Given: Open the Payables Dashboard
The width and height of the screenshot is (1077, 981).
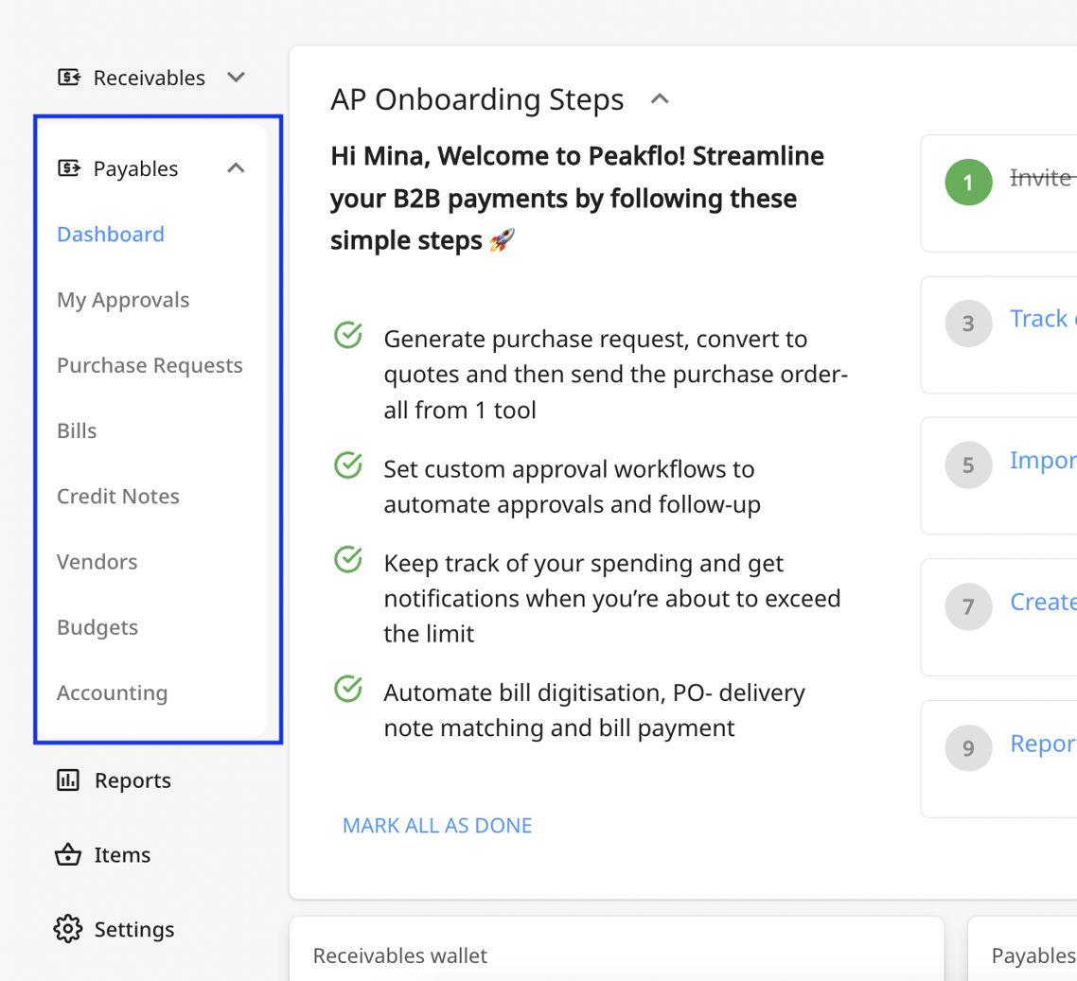Looking at the screenshot, I should 111,234.
